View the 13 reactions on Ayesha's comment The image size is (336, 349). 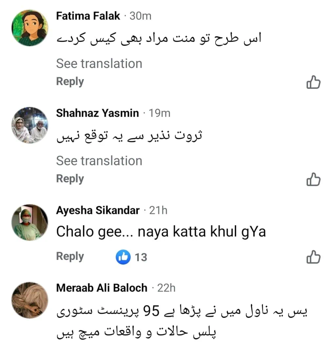tap(131, 257)
